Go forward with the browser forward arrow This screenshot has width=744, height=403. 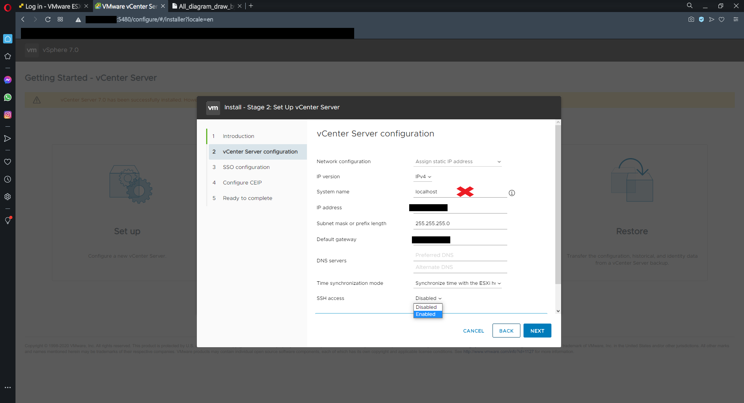pos(35,19)
